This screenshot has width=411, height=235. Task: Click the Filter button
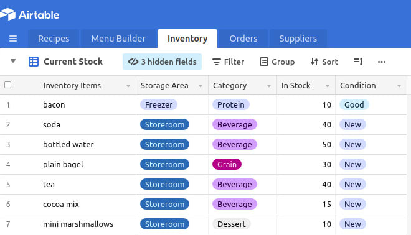pyautogui.click(x=228, y=62)
